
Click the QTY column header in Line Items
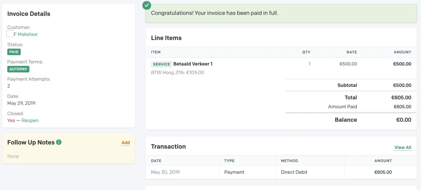click(306, 52)
